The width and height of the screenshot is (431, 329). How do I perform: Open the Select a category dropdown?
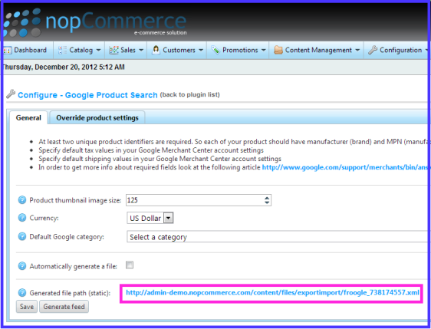pyautogui.click(x=278, y=237)
